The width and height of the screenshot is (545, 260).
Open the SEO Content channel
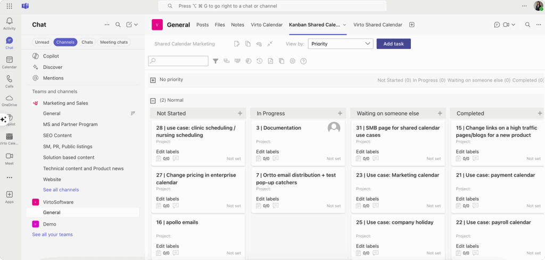coord(57,135)
